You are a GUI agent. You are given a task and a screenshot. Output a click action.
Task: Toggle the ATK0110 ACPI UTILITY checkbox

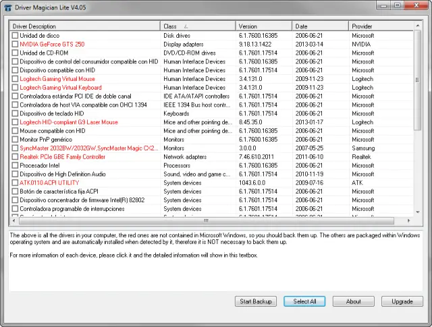click(15, 183)
